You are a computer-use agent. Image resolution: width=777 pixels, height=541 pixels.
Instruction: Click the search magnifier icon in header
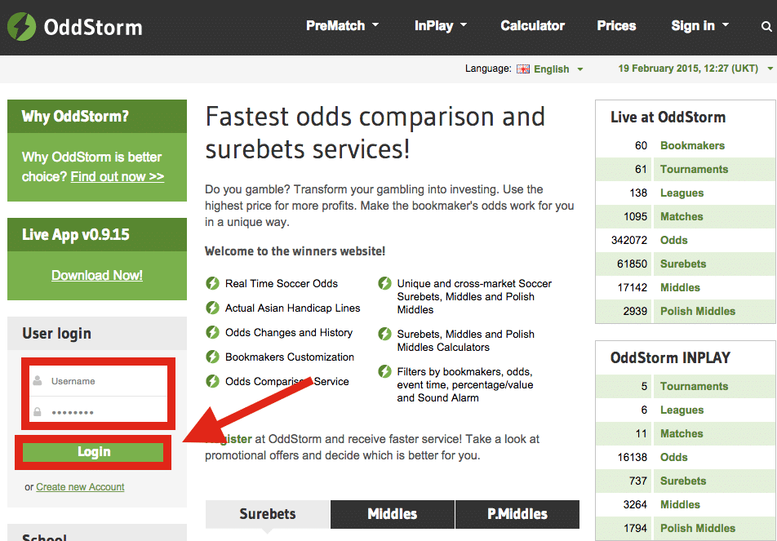[x=766, y=27]
